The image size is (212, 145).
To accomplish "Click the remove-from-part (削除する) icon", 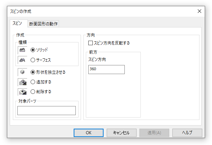I will (23, 92).
